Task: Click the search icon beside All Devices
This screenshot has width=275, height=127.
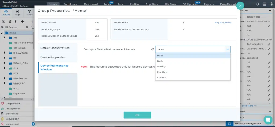Action: (x=27, y=27)
